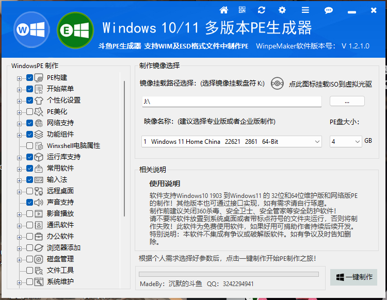387x300 pixels.
Task: Click the Winxshell电脑属性 icon
Action: [39, 146]
